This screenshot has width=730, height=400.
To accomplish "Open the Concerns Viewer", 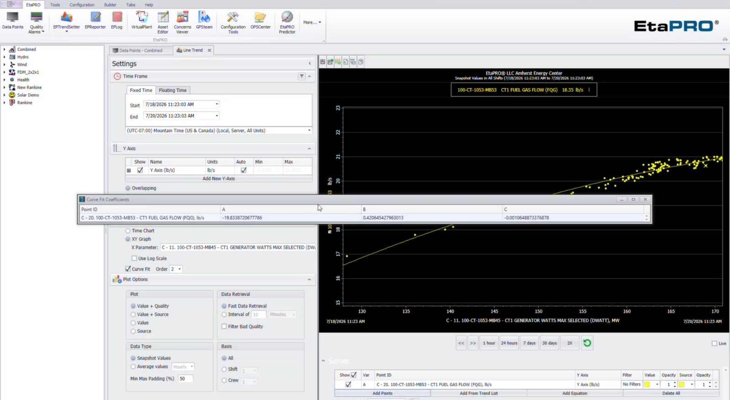I will [x=182, y=22].
